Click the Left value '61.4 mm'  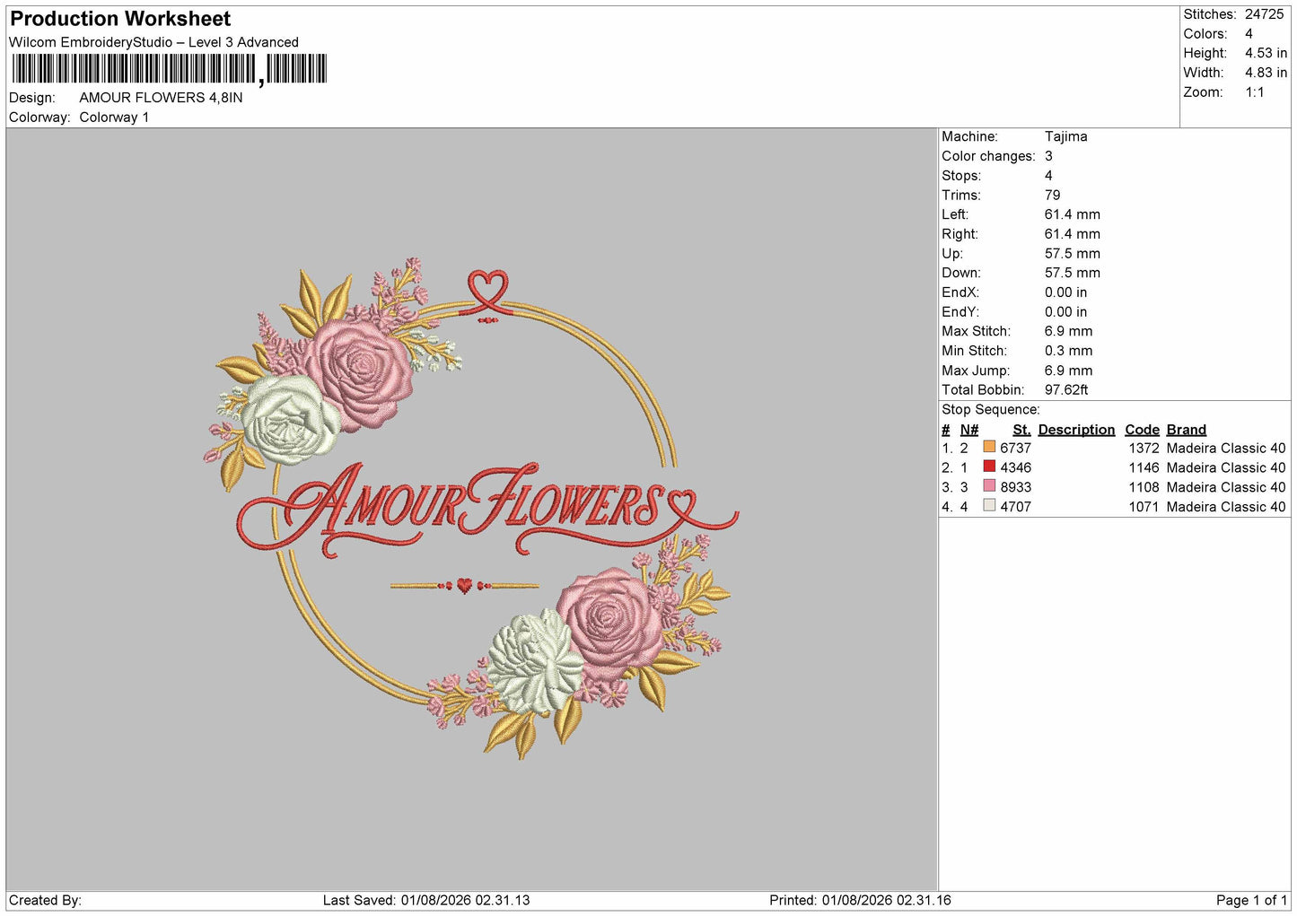click(x=1072, y=214)
